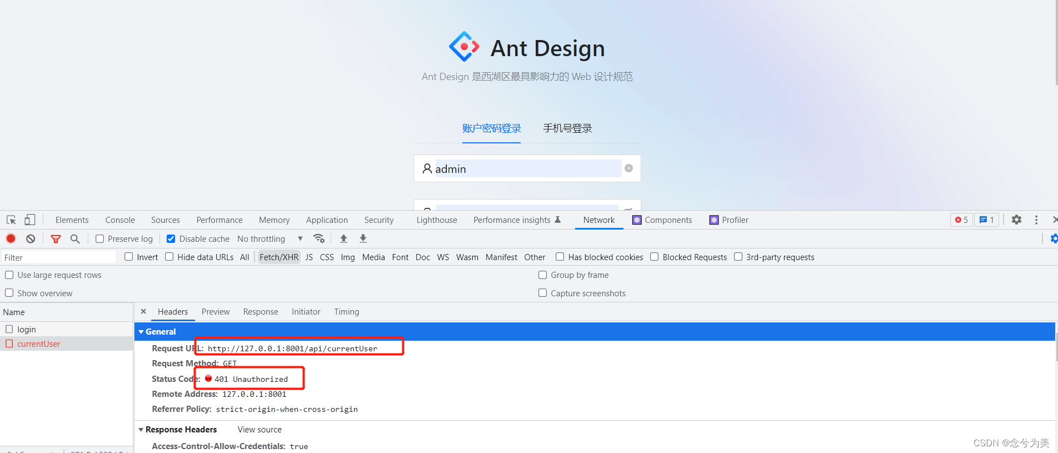Click the export HAR download icon
Image resolution: width=1058 pixels, height=453 pixels.
[363, 238]
